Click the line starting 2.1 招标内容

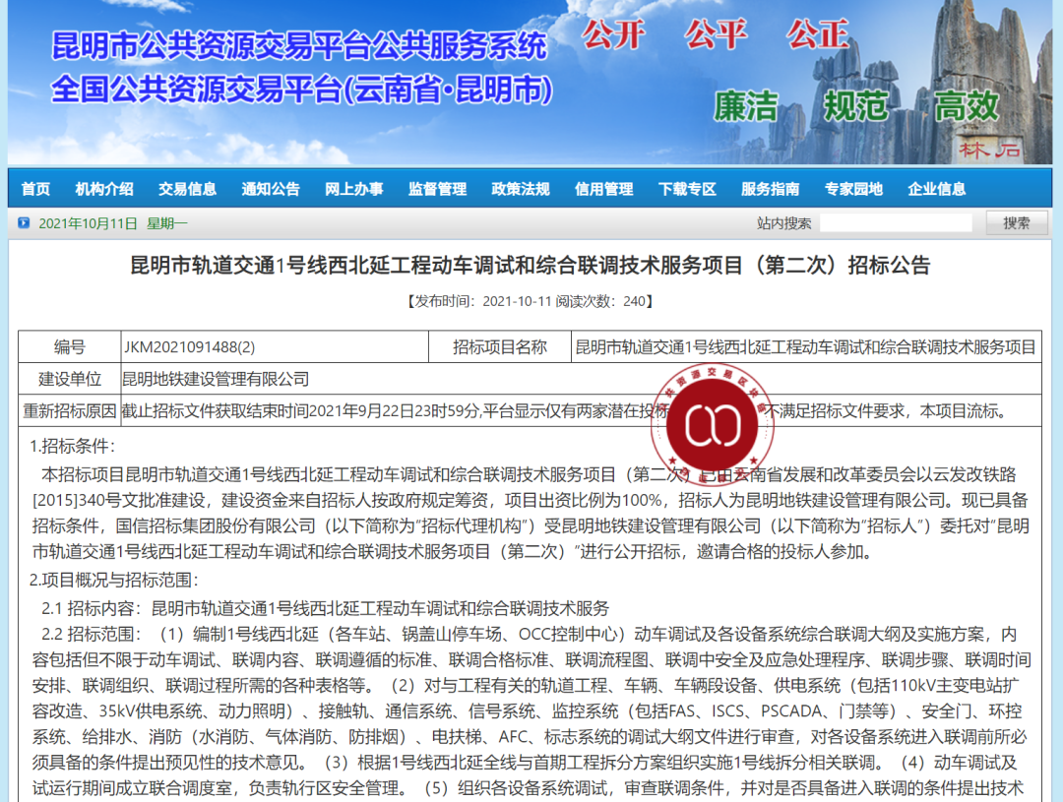tap(326, 608)
